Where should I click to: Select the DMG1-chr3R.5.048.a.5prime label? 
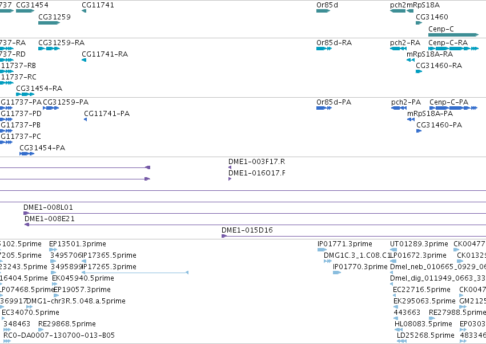76,301
